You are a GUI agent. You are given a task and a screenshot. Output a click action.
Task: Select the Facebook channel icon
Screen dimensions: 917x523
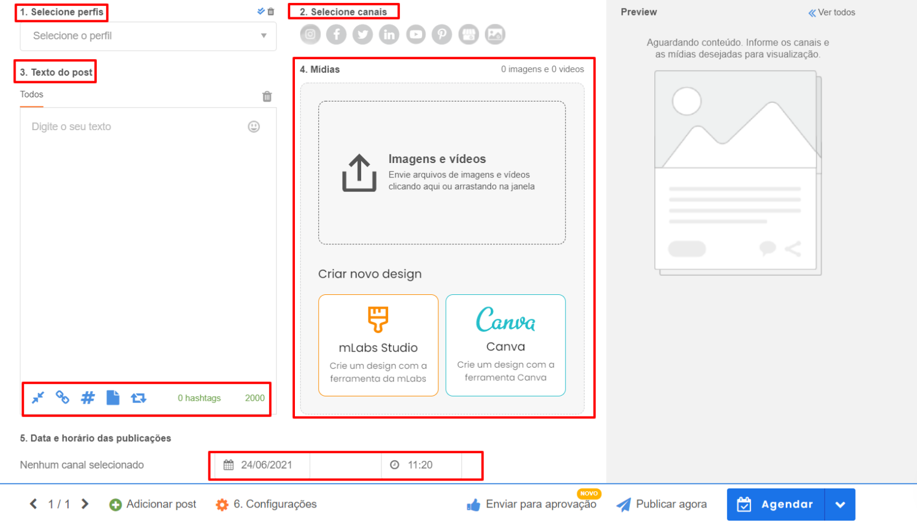click(336, 34)
